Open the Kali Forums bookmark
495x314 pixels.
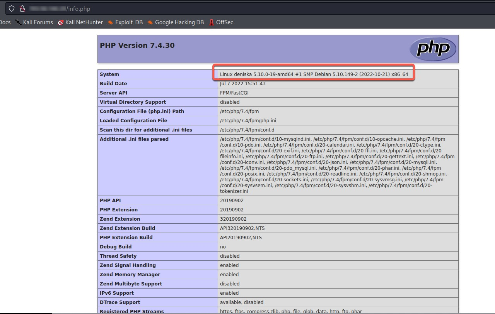(x=34, y=22)
